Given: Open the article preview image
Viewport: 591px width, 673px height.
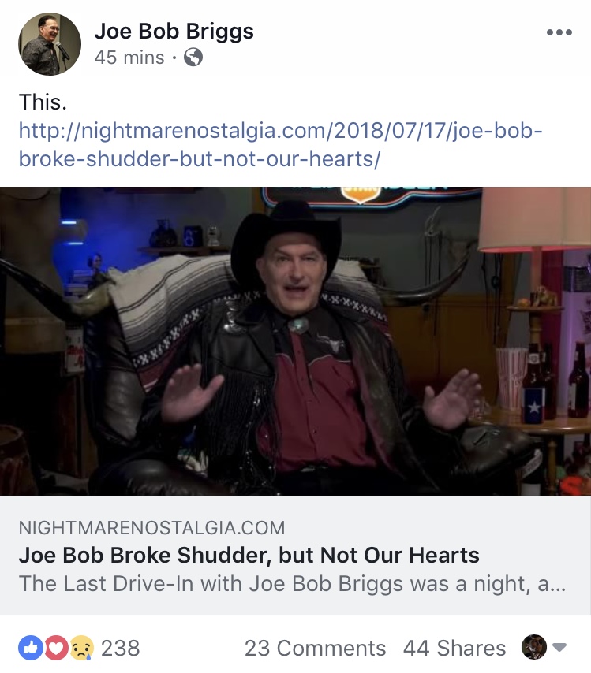Looking at the screenshot, I should coord(295,340).
